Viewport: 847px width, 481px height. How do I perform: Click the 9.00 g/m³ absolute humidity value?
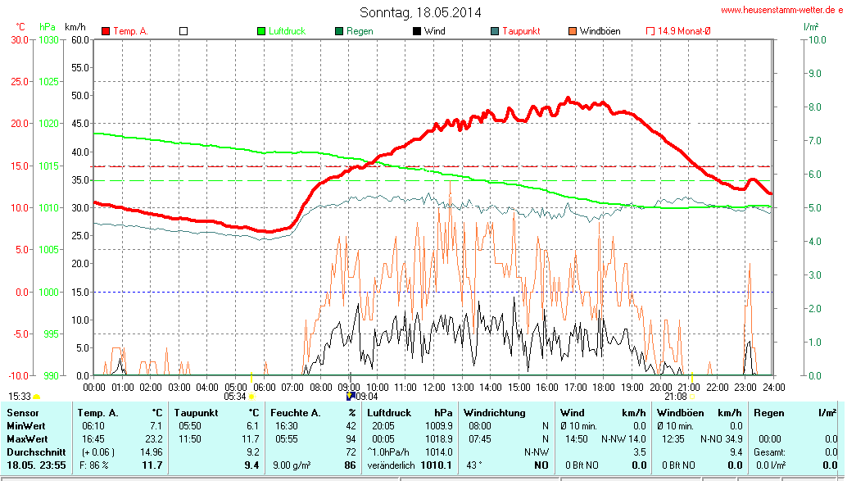pyautogui.click(x=291, y=465)
